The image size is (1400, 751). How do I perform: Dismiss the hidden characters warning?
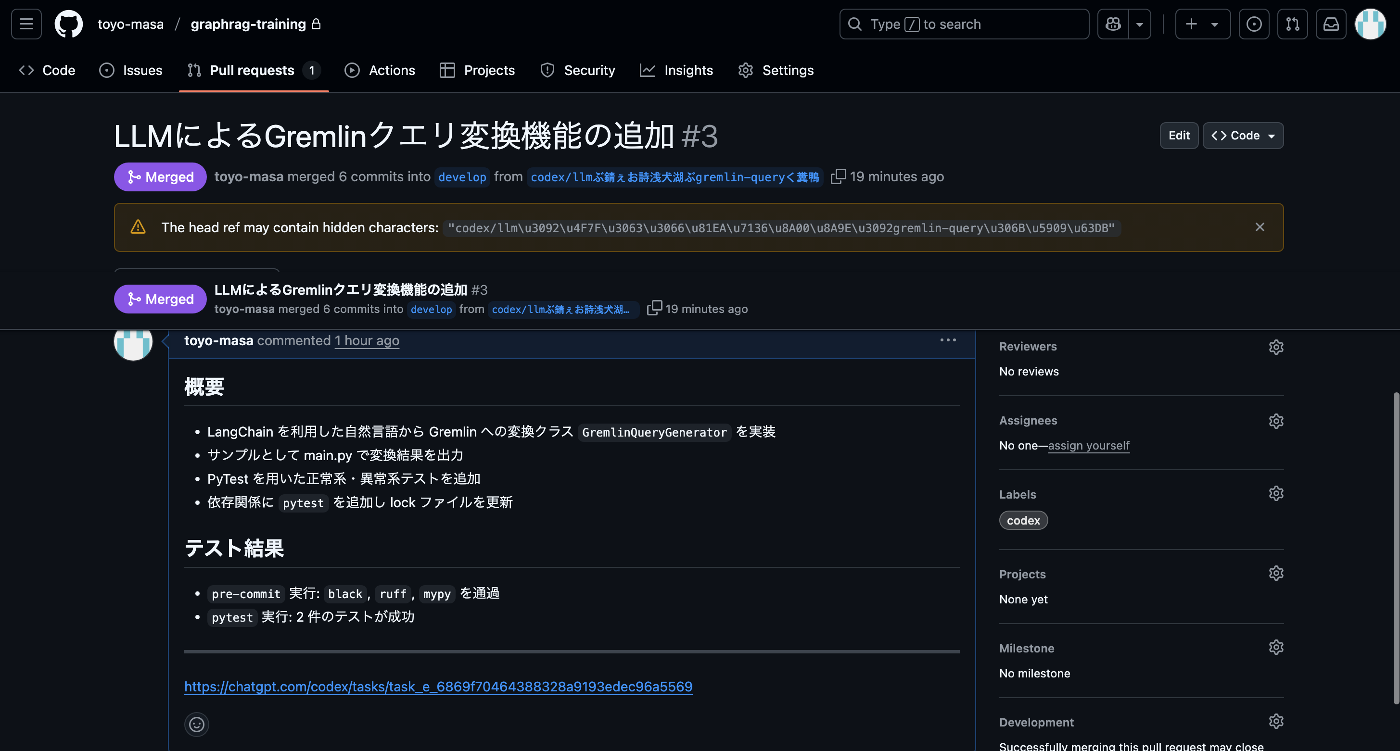[1260, 227]
